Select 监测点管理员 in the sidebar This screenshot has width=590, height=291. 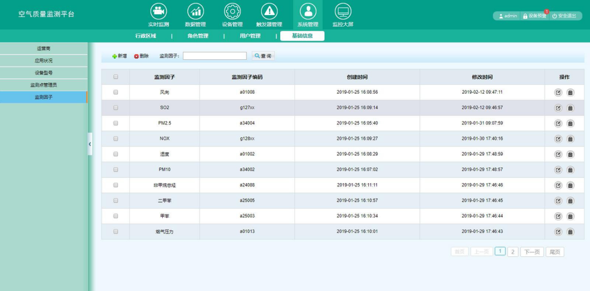(44, 85)
